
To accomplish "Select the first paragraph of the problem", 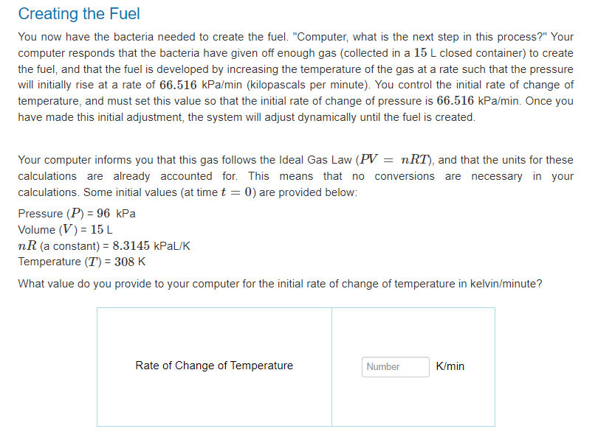I will [x=295, y=76].
